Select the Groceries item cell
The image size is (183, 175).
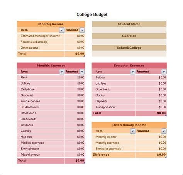pos(41,95)
